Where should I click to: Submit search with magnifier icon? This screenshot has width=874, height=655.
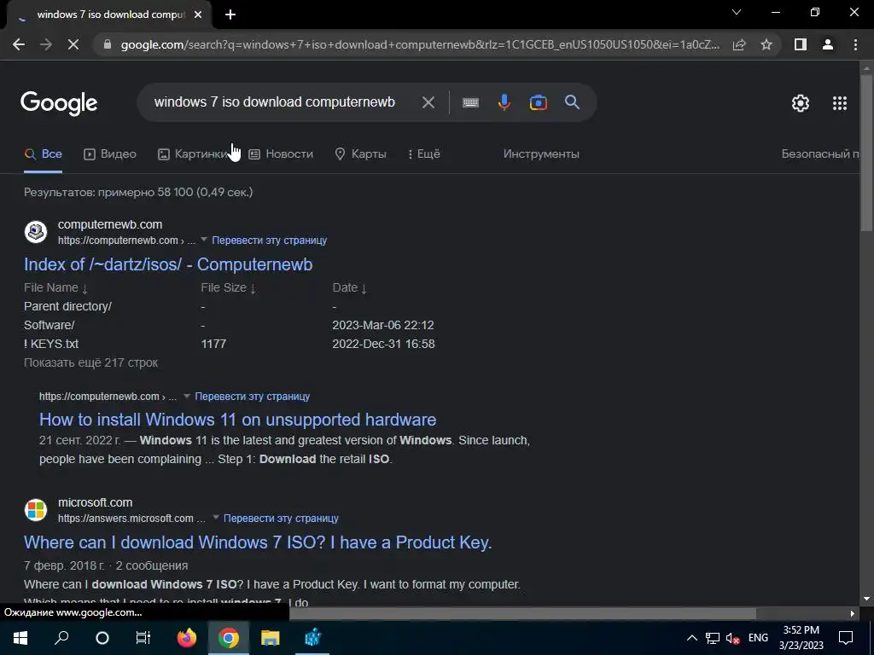[x=572, y=102]
